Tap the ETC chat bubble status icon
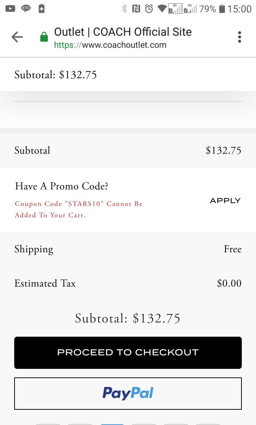The image size is (256, 425). point(26,9)
